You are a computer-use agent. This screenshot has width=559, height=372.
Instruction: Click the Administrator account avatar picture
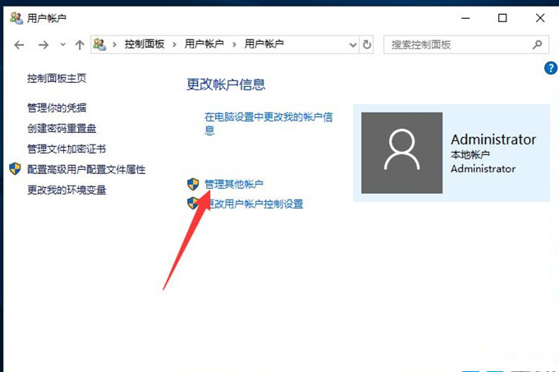[401, 153]
